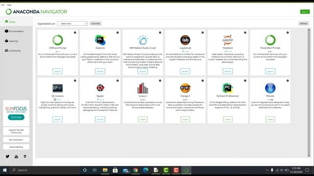314x176 pixels.
Task: Open Microsoft Edge from the taskbar
Action: point(146,170)
